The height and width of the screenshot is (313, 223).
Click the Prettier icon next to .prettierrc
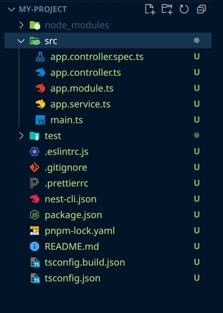35,183
